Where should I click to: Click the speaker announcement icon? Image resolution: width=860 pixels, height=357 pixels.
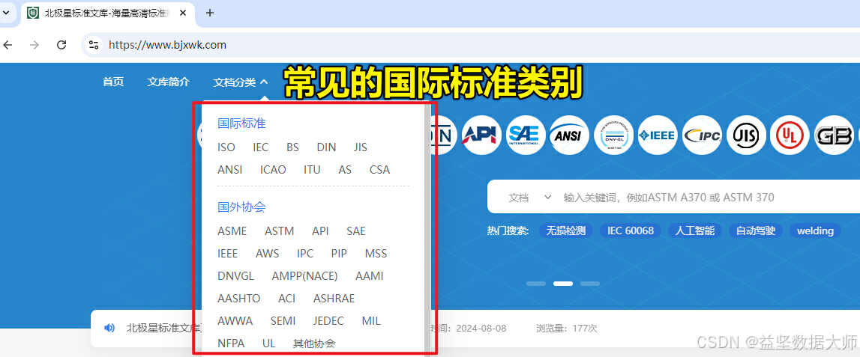click(x=109, y=328)
